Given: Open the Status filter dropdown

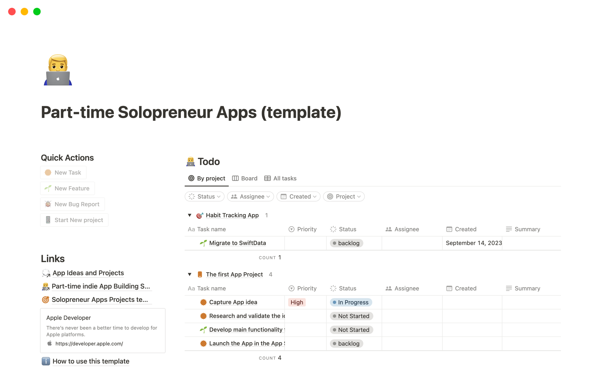Looking at the screenshot, I should (205, 197).
